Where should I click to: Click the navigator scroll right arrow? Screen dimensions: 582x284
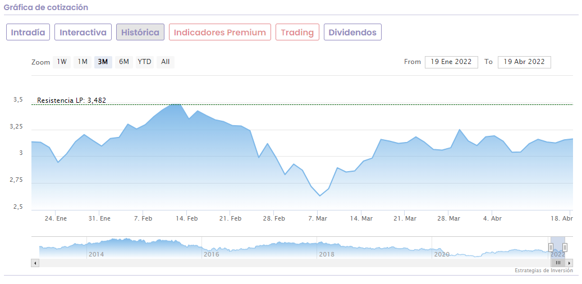tap(569, 263)
